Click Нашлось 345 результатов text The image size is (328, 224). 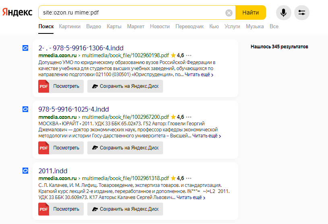279,47
